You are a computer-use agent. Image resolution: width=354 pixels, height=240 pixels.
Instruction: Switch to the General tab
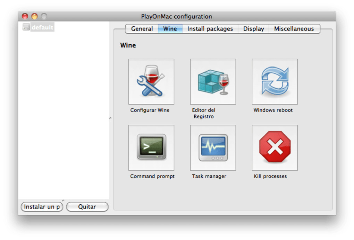(x=142, y=29)
